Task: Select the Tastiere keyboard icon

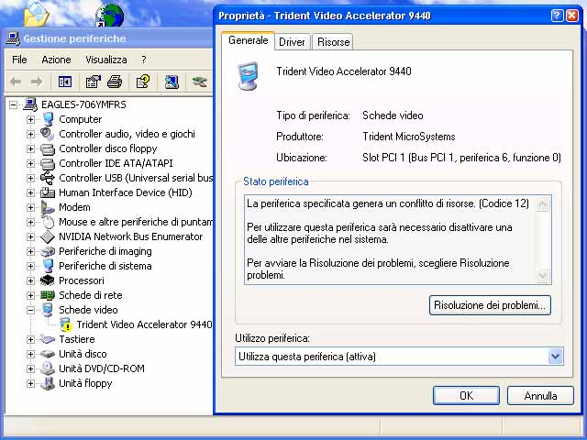Action: click(x=48, y=339)
